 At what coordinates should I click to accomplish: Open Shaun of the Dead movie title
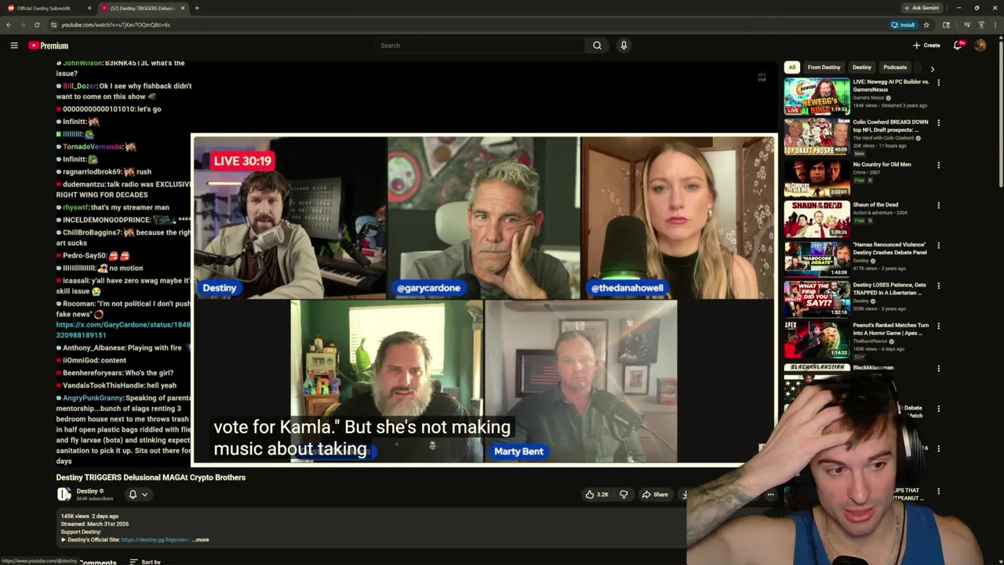point(875,205)
